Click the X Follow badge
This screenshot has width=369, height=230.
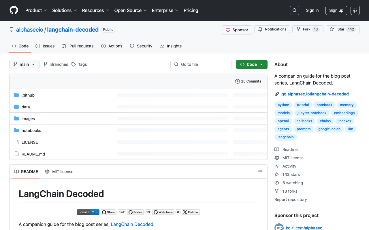coord(191,212)
